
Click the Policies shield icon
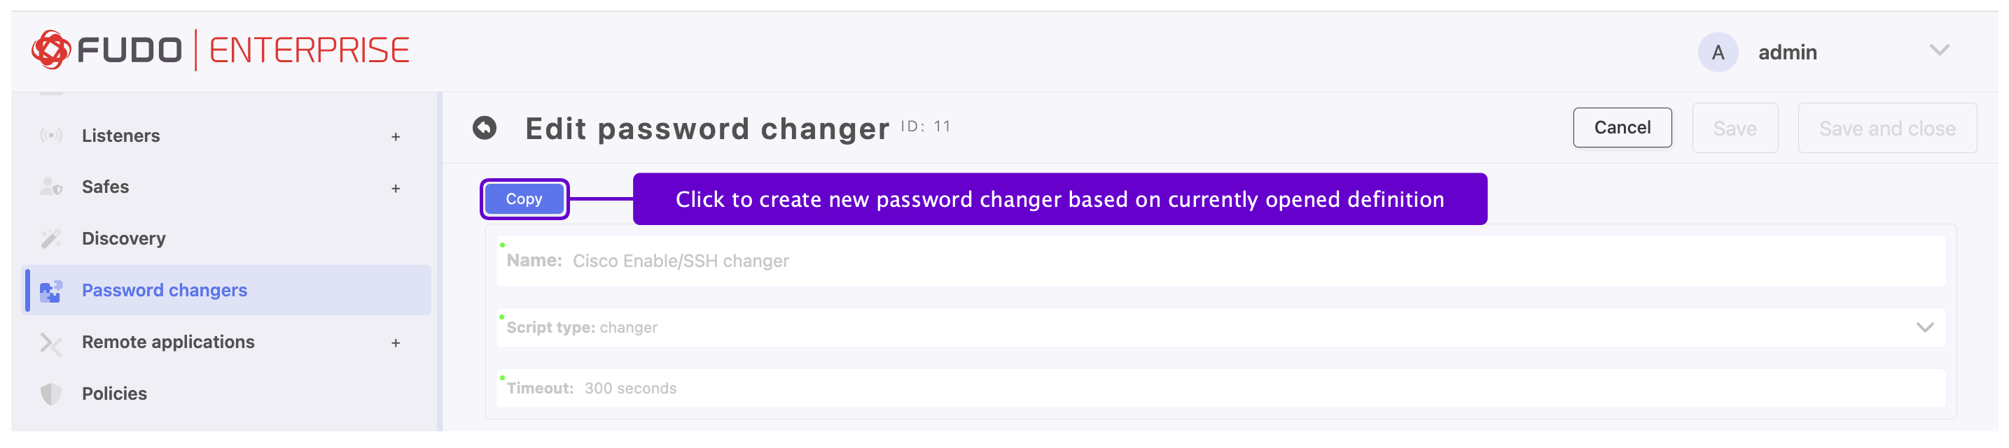tap(50, 393)
